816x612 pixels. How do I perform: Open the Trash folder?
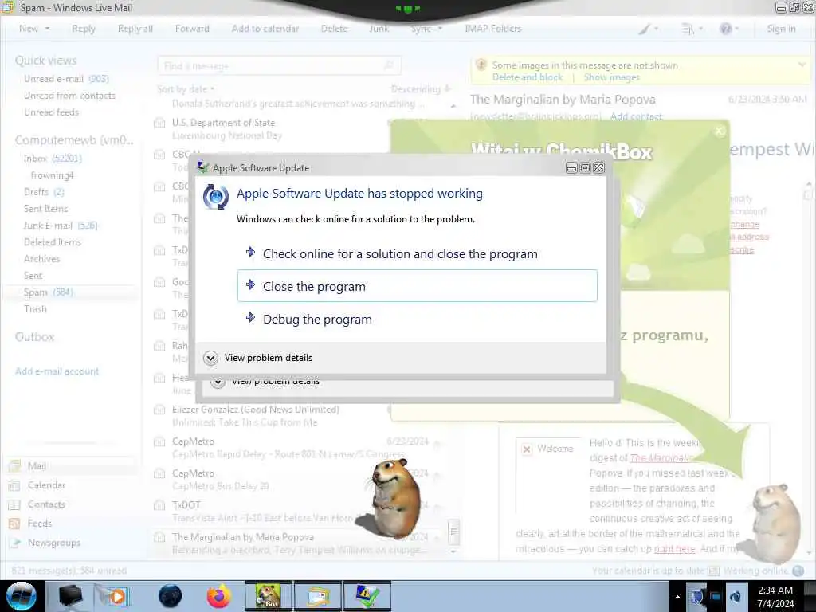coord(35,308)
